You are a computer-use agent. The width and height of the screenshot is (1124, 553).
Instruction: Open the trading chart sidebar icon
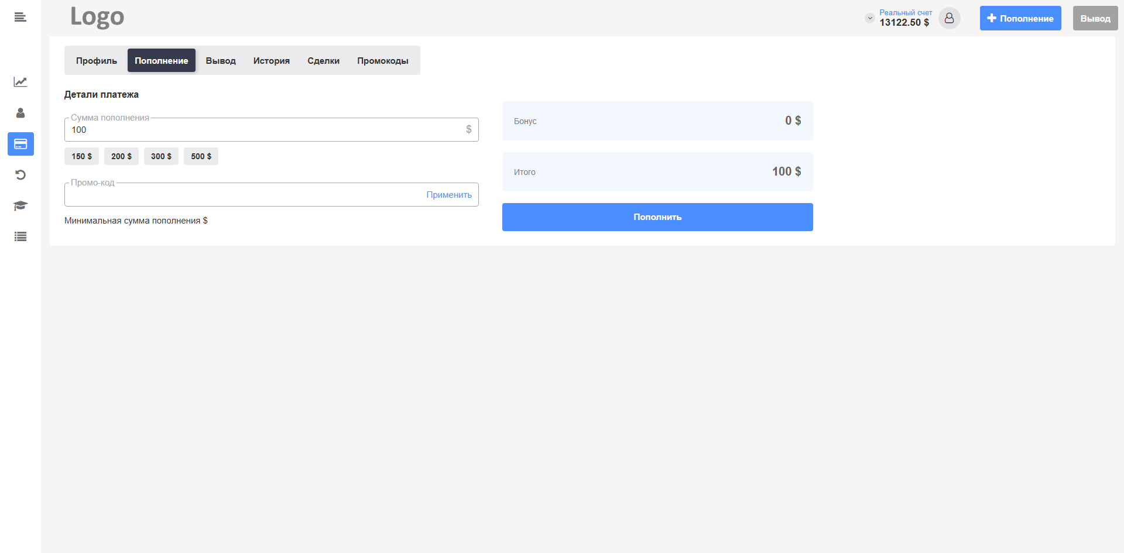[20, 82]
